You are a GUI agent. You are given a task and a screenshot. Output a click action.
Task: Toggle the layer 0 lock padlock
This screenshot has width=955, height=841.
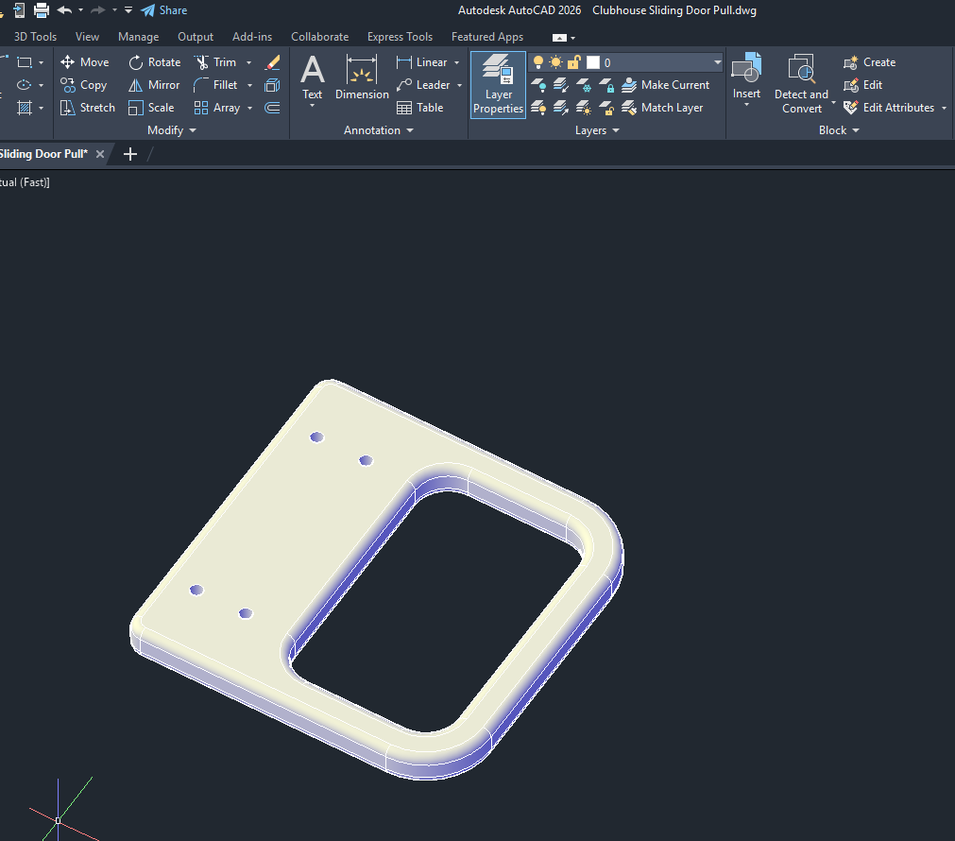pyautogui.click(x=573, y=62)
